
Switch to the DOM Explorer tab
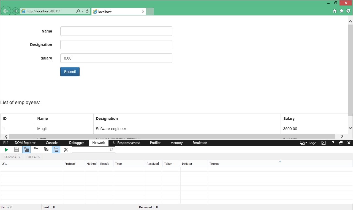25,143
